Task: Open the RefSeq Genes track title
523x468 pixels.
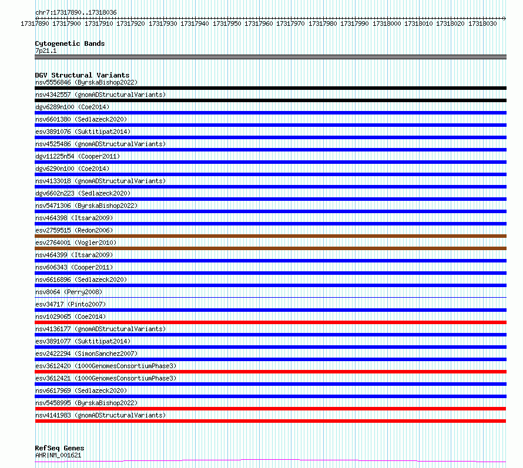Action: tap(59, 448)
